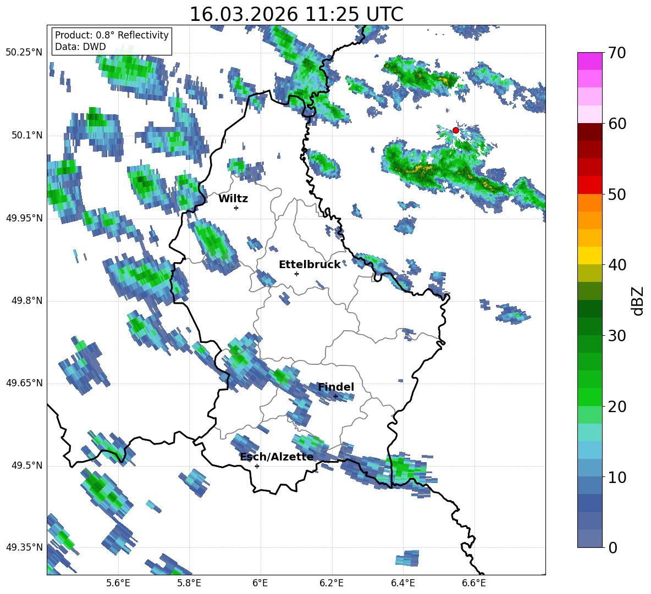Select the Ettelbruck city label
651x594 pixels.
(310, 265)
